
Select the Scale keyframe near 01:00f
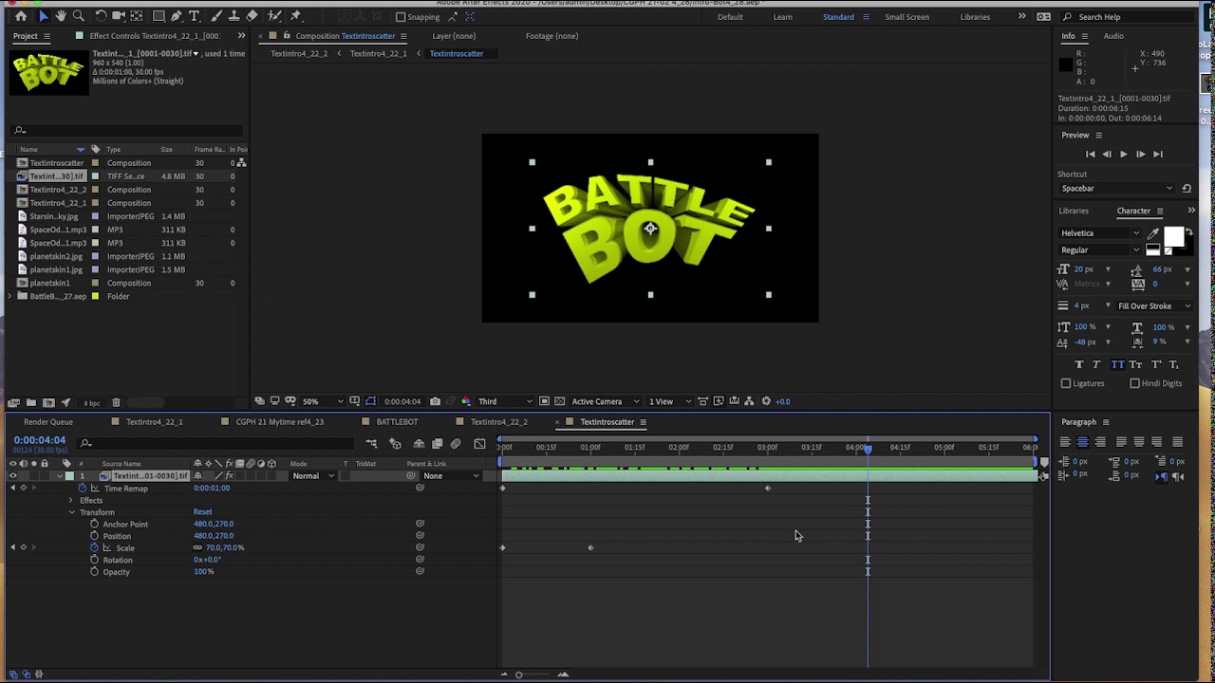click(x=590, y=547)
